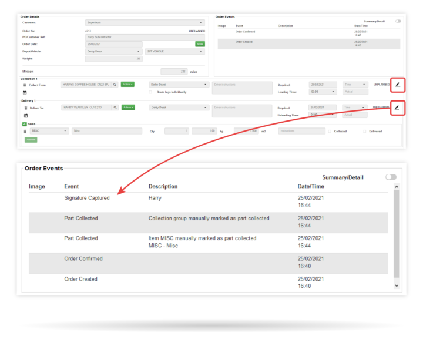Click the Order Date field
423x346 pixels.
tap(113, 44)
